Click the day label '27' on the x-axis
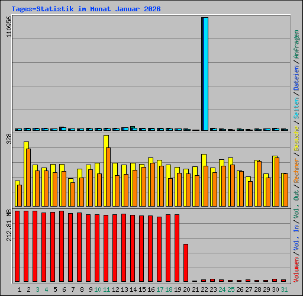The width and height of the screenshot is (303, 296). click(x=249, y=289)
